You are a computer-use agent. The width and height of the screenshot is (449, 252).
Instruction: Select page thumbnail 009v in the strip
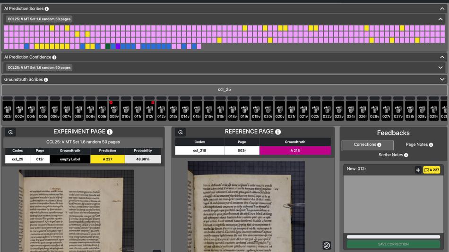pyautogui.click(x=114, y=112)
